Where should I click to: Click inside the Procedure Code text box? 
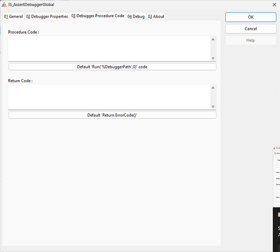click(109, 48)
